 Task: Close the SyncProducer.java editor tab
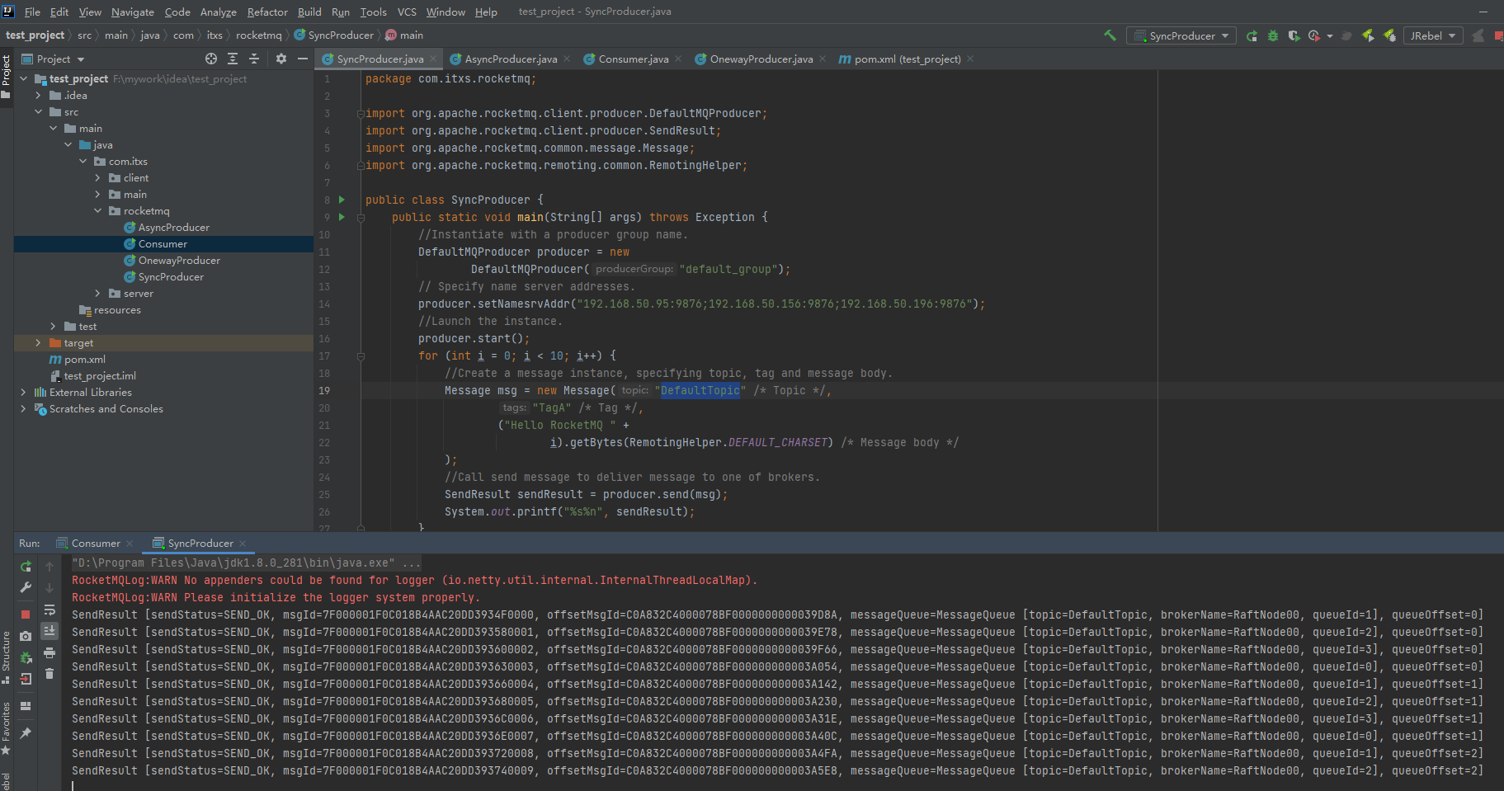coord(433,59)
